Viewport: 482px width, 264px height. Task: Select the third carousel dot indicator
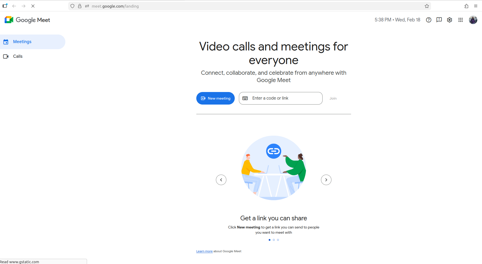(278, 240)
